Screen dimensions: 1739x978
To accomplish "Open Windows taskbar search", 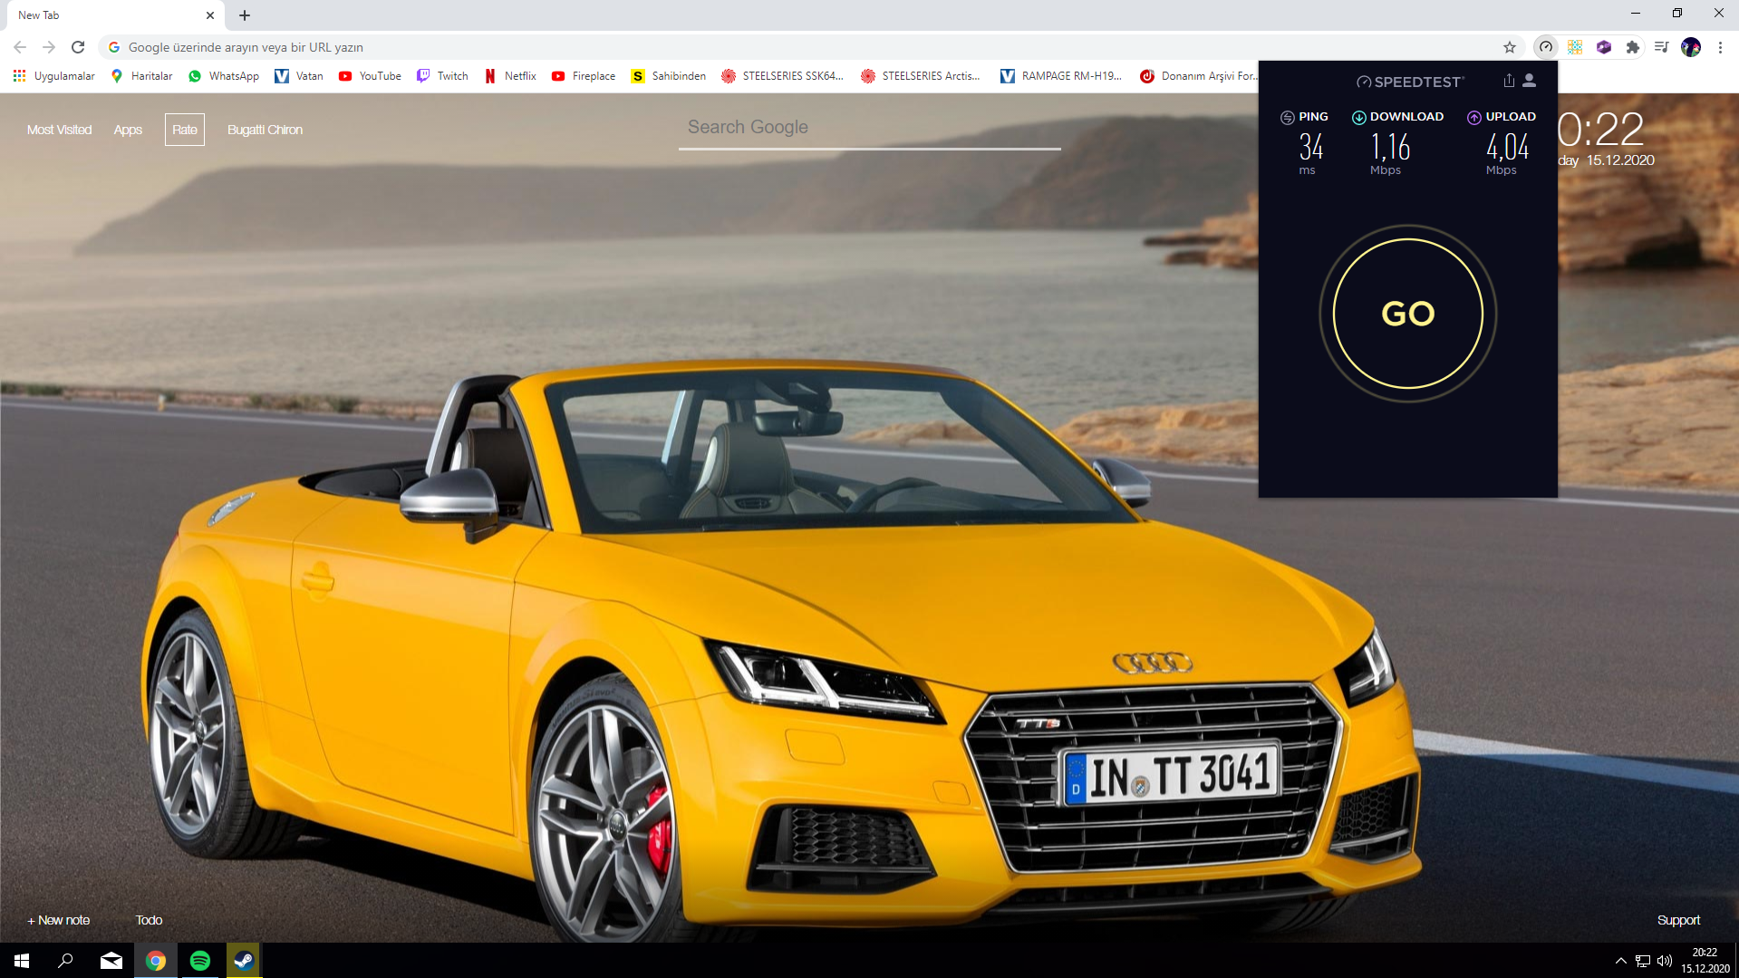I will tap(65, 961).
